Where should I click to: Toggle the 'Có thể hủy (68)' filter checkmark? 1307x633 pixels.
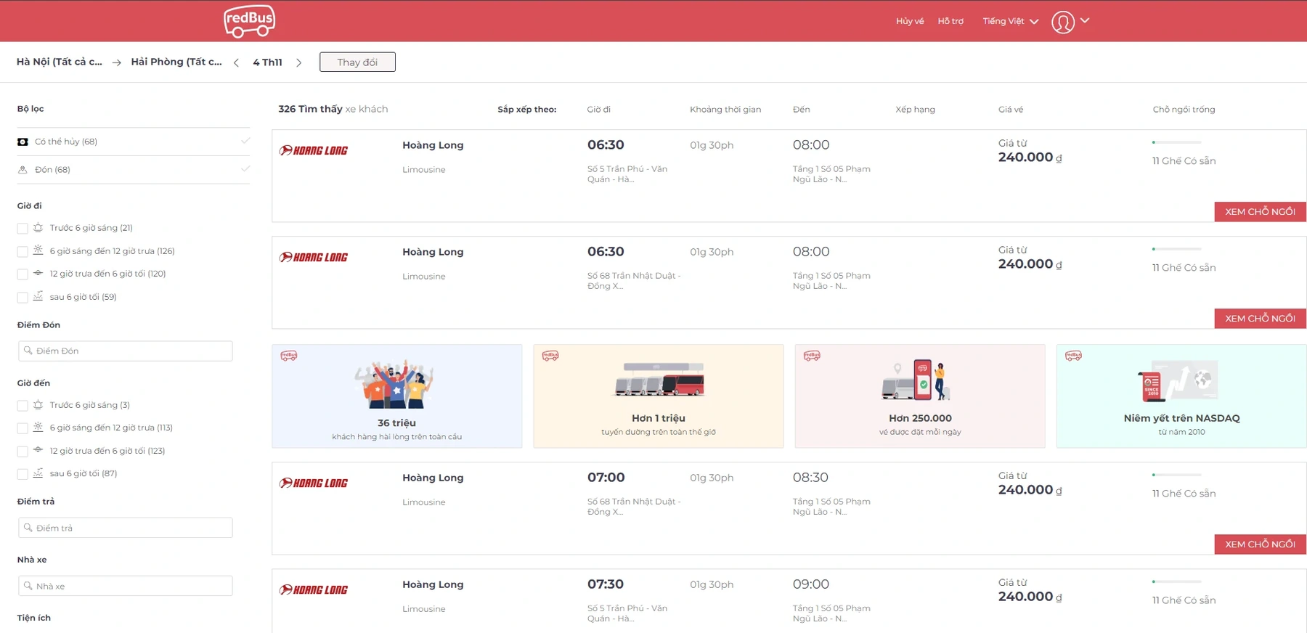(245, 141)
